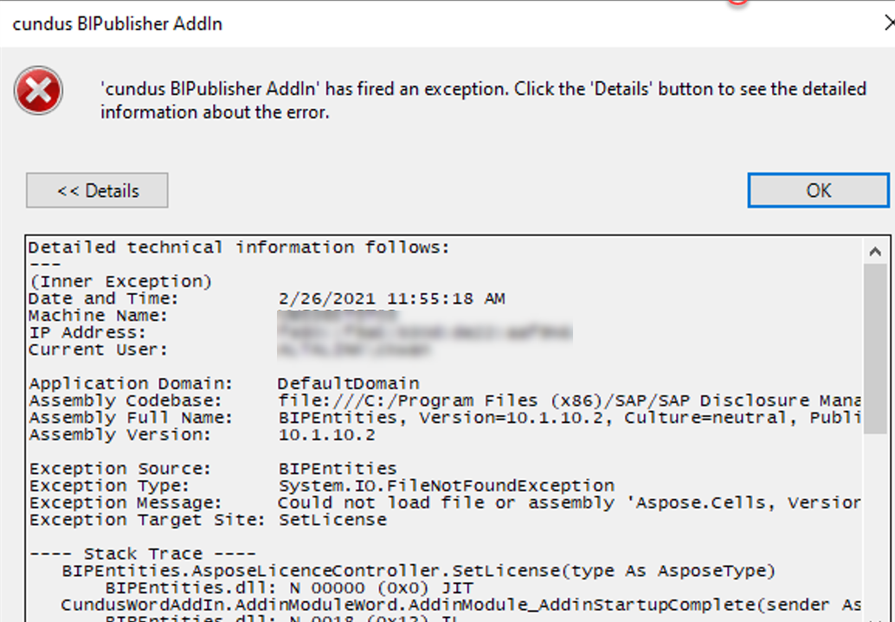895x622 pixels.
Task: Click the Assembly Codebase file path
Action: (x=569, y=401)
